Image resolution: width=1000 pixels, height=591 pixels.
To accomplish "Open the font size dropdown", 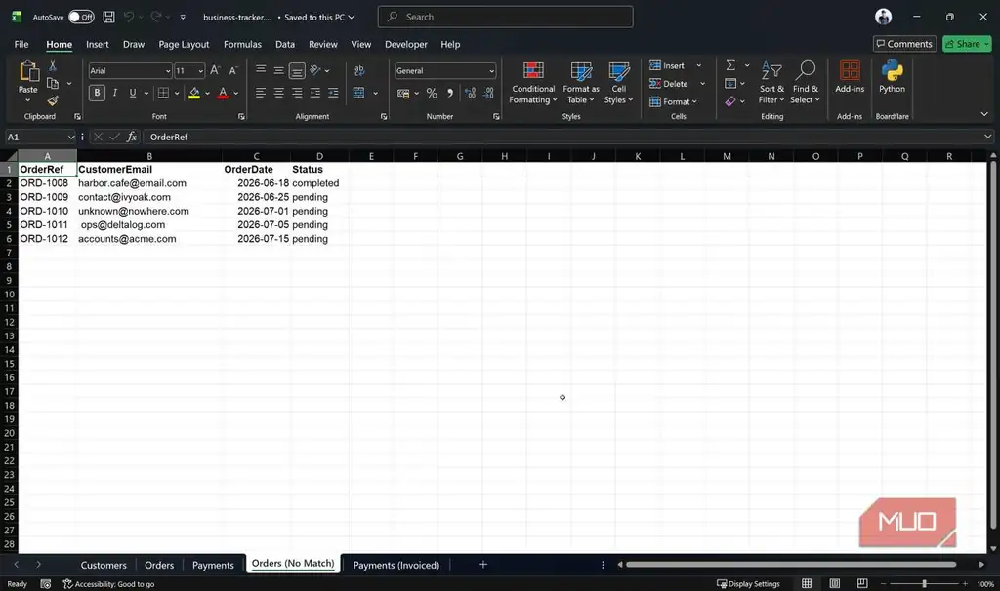I will coord(200,71).
